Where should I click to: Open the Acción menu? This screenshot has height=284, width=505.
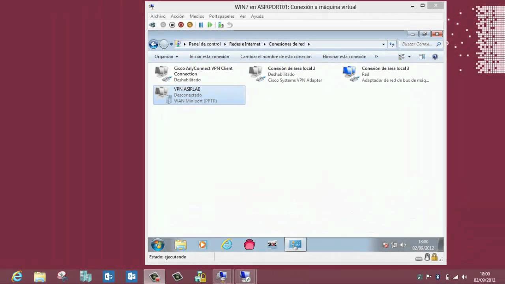[x=178, y=16]
